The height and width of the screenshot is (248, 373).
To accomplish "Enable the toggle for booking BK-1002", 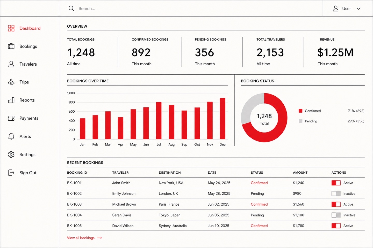I will (336, 193).
